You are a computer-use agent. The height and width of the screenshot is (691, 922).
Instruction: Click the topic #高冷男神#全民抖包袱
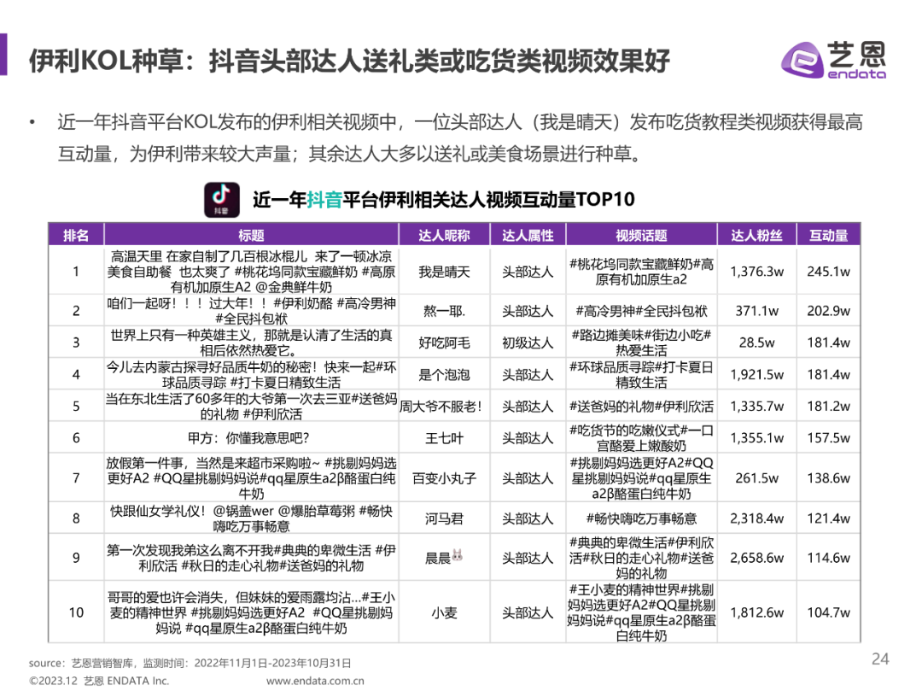pyautogui.click(x=641, y=311)
